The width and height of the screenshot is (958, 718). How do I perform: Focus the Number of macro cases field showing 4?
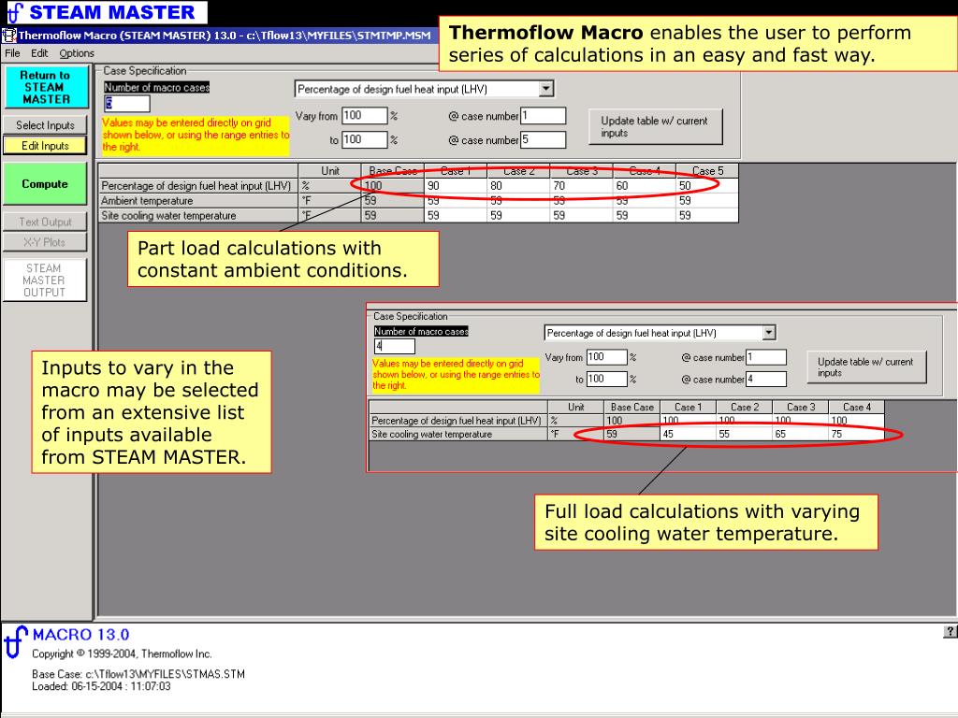point(395,346)
